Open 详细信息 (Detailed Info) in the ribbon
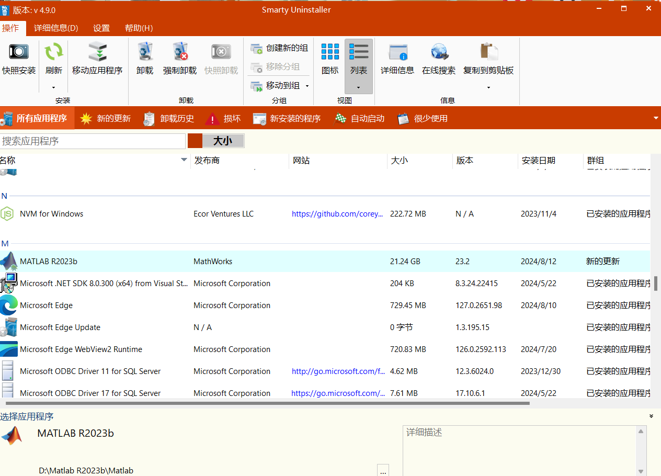This screenshot has width=661, height=476. pyautogui.click(x=397, y=59)
